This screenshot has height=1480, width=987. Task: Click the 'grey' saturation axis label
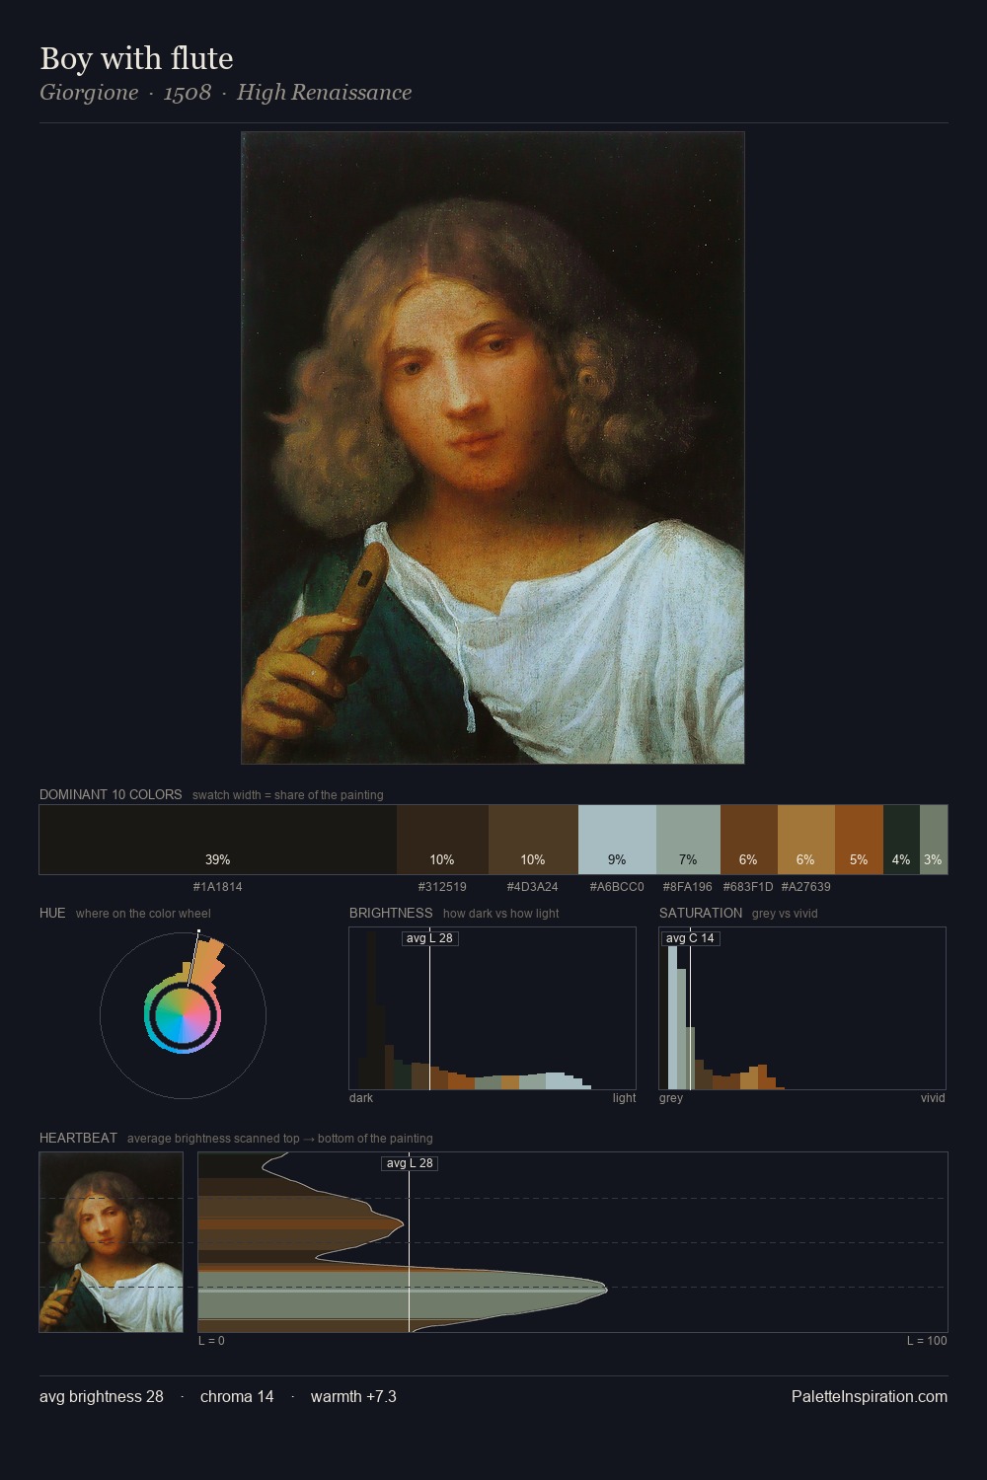(x=671, y=1097)
